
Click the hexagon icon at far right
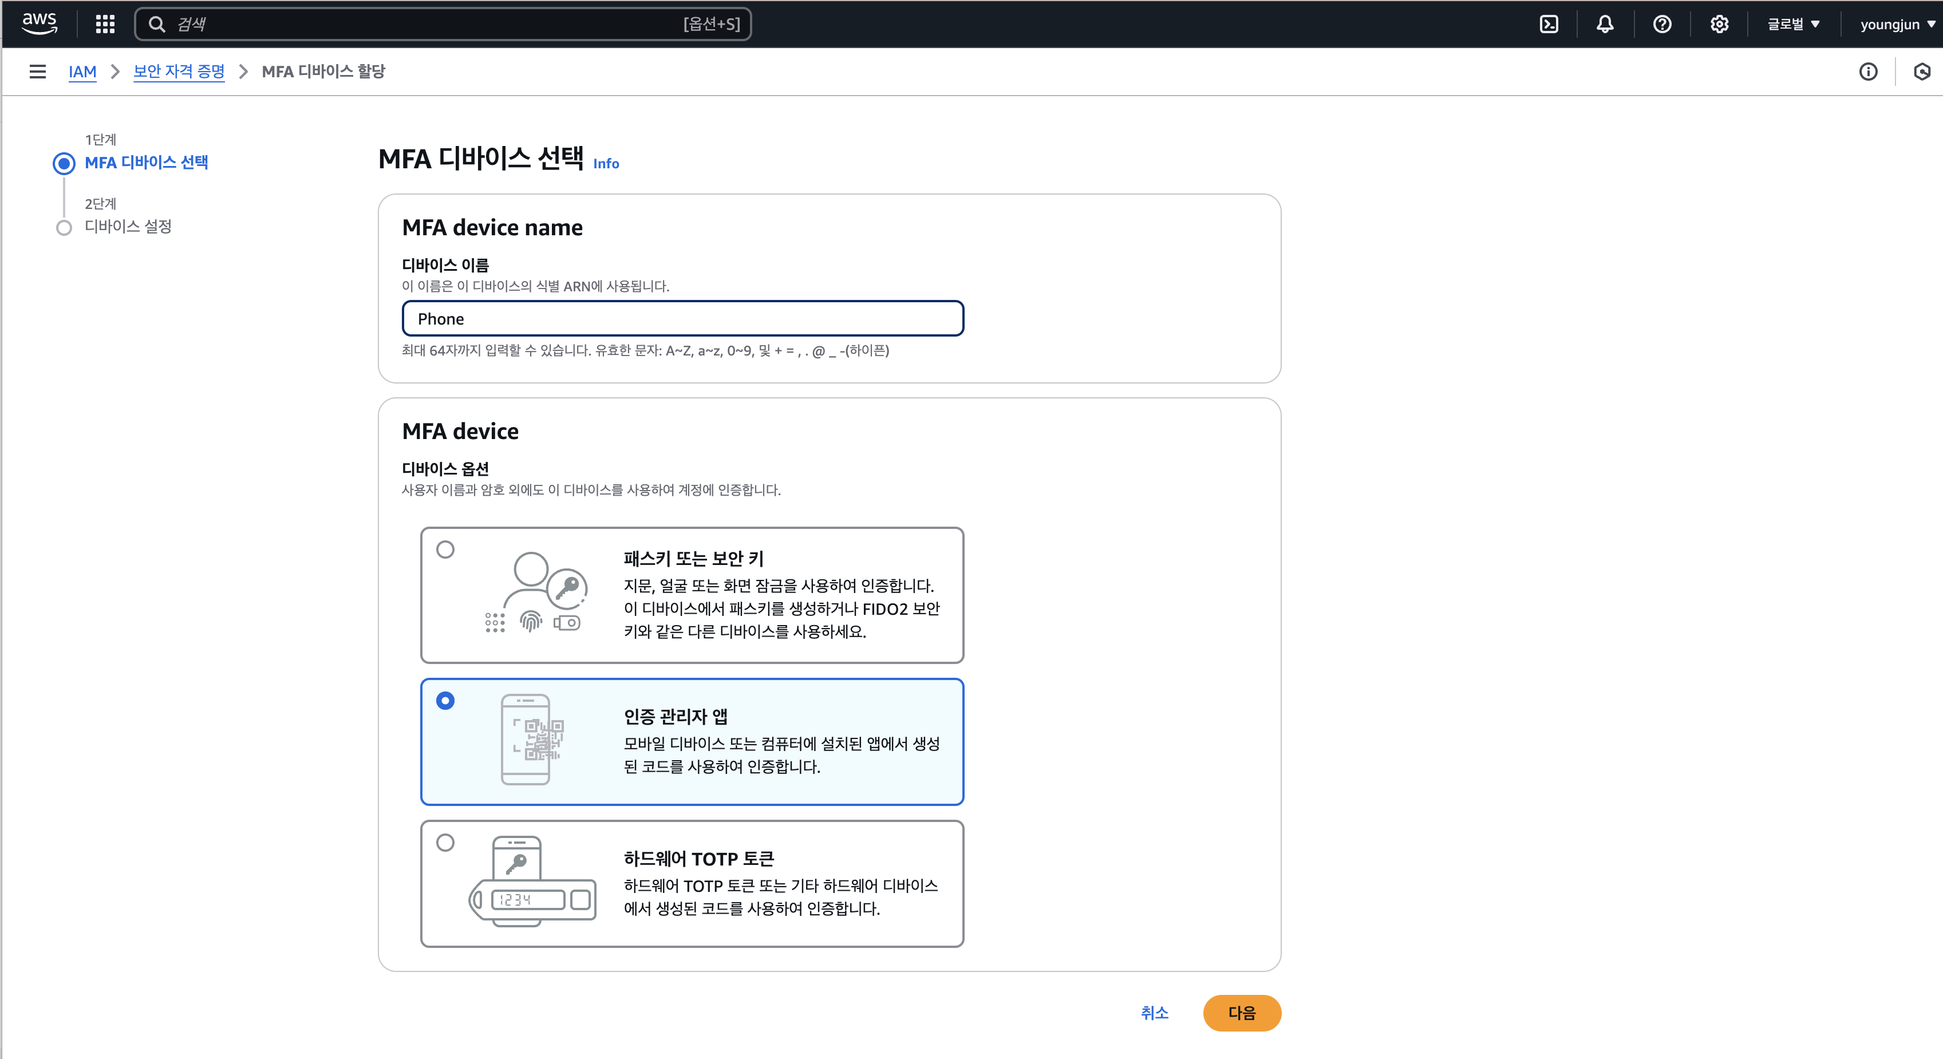1922,72
